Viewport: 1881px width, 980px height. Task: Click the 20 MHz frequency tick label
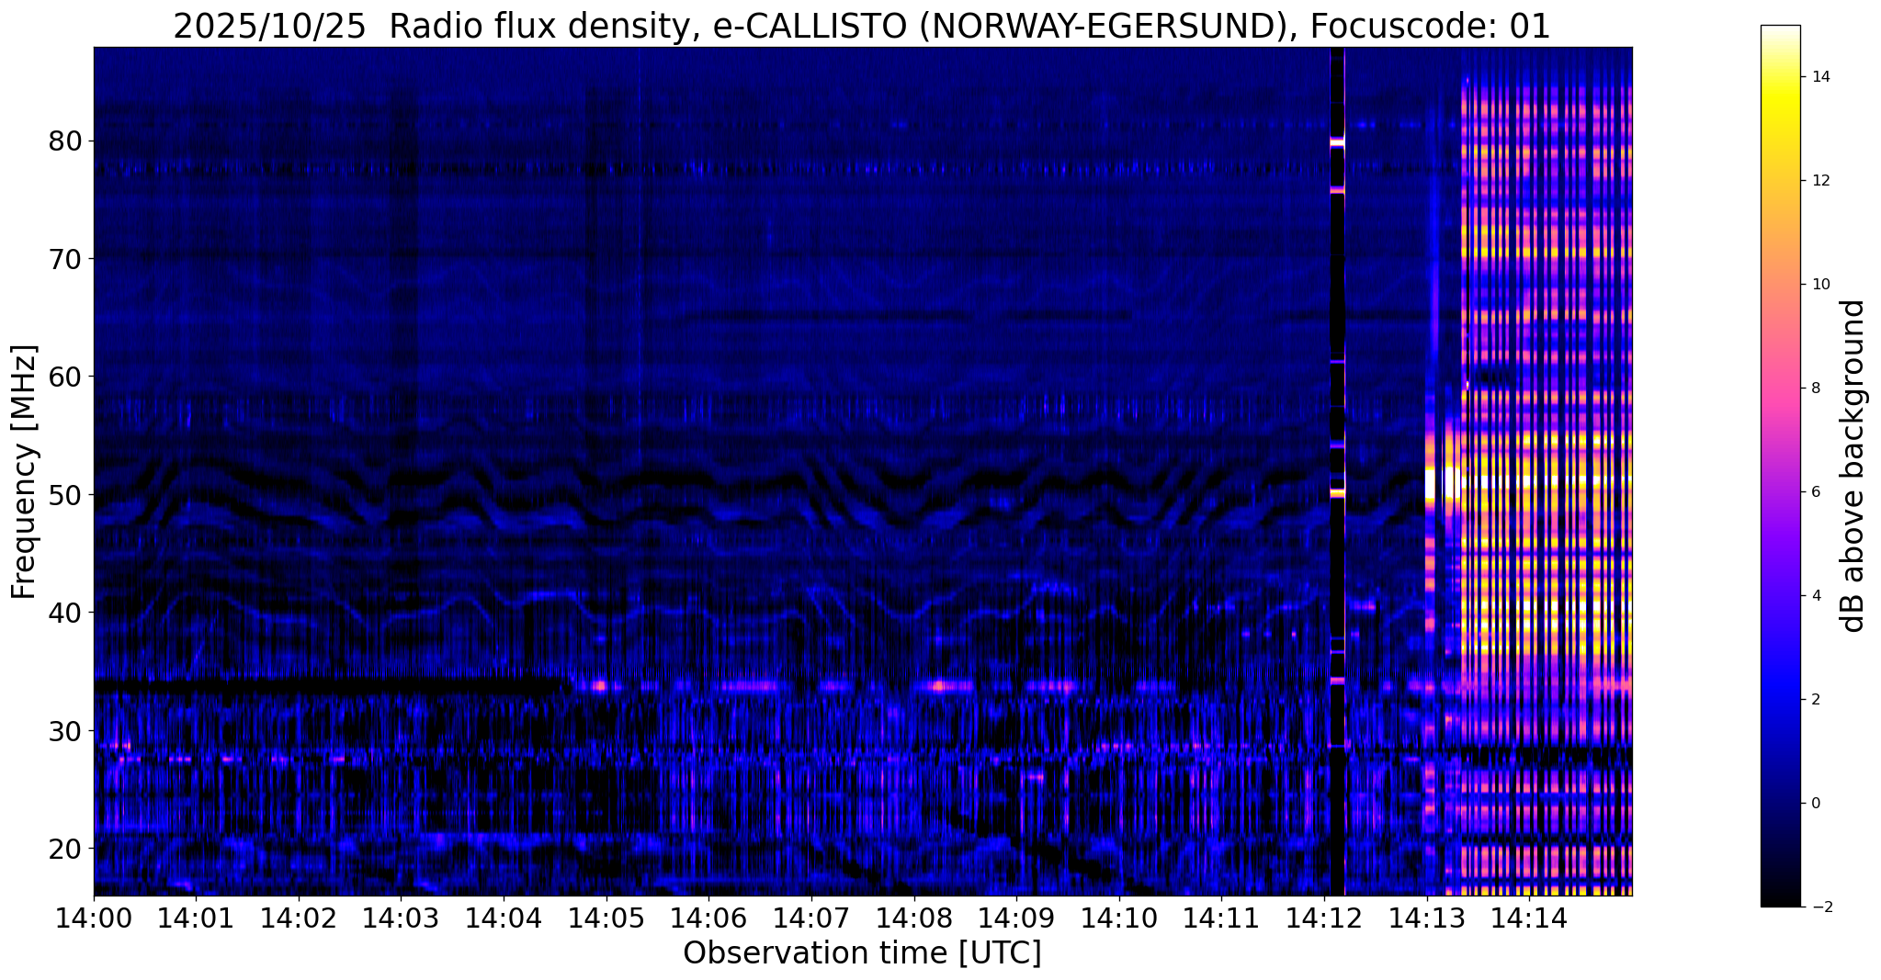pyautogui.click(x=65, y=848)
